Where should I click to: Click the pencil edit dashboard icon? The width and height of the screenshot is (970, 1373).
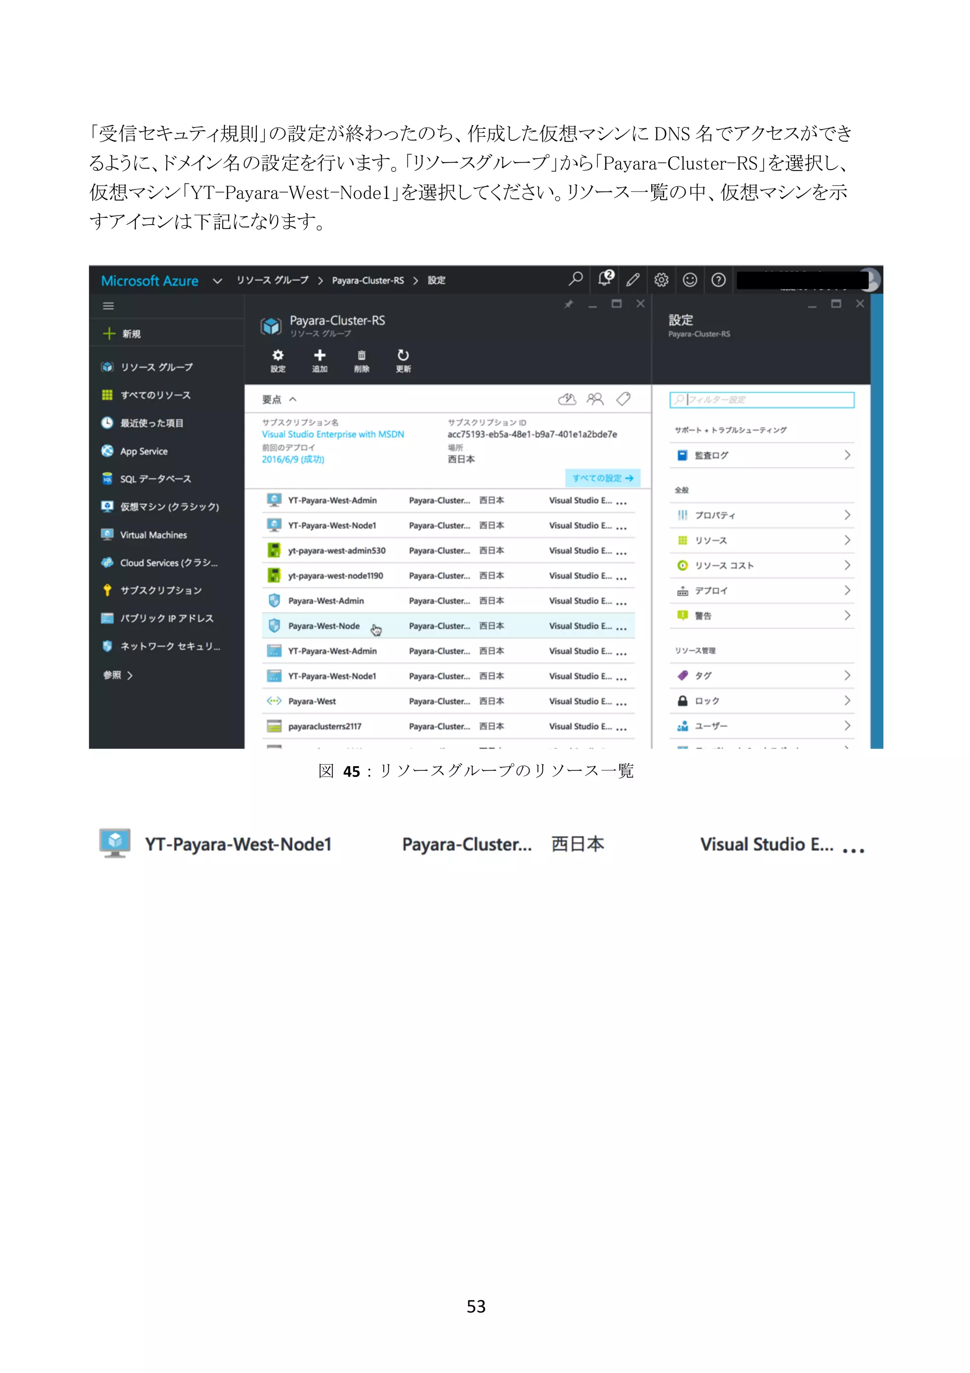[x=632, y=280]
